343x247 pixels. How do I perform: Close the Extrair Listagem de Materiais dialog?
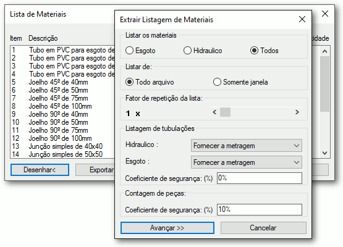coord(302,19)
